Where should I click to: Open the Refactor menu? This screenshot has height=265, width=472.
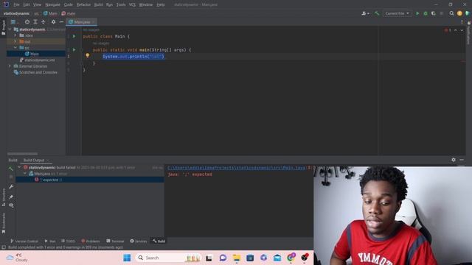coord(83,4)
